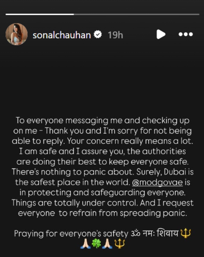Click the pause/play control in the header
Screen dimensions: 204x257
click(x=161, y=34)
